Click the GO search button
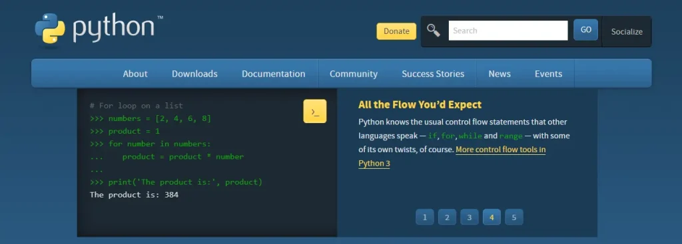The width and height of the screenshot is (682, 244). (586, 30)
